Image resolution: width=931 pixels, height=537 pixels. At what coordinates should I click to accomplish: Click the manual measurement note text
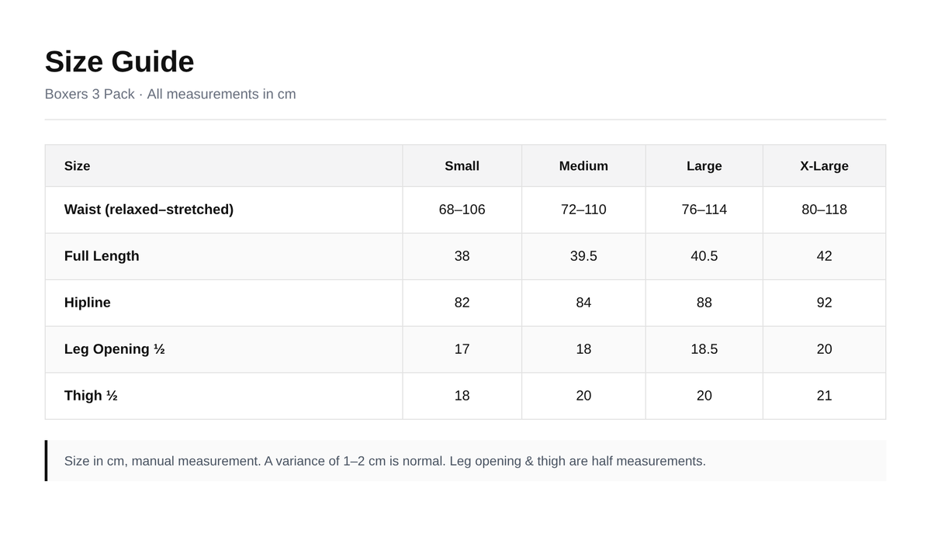click(x=385, y=461)
